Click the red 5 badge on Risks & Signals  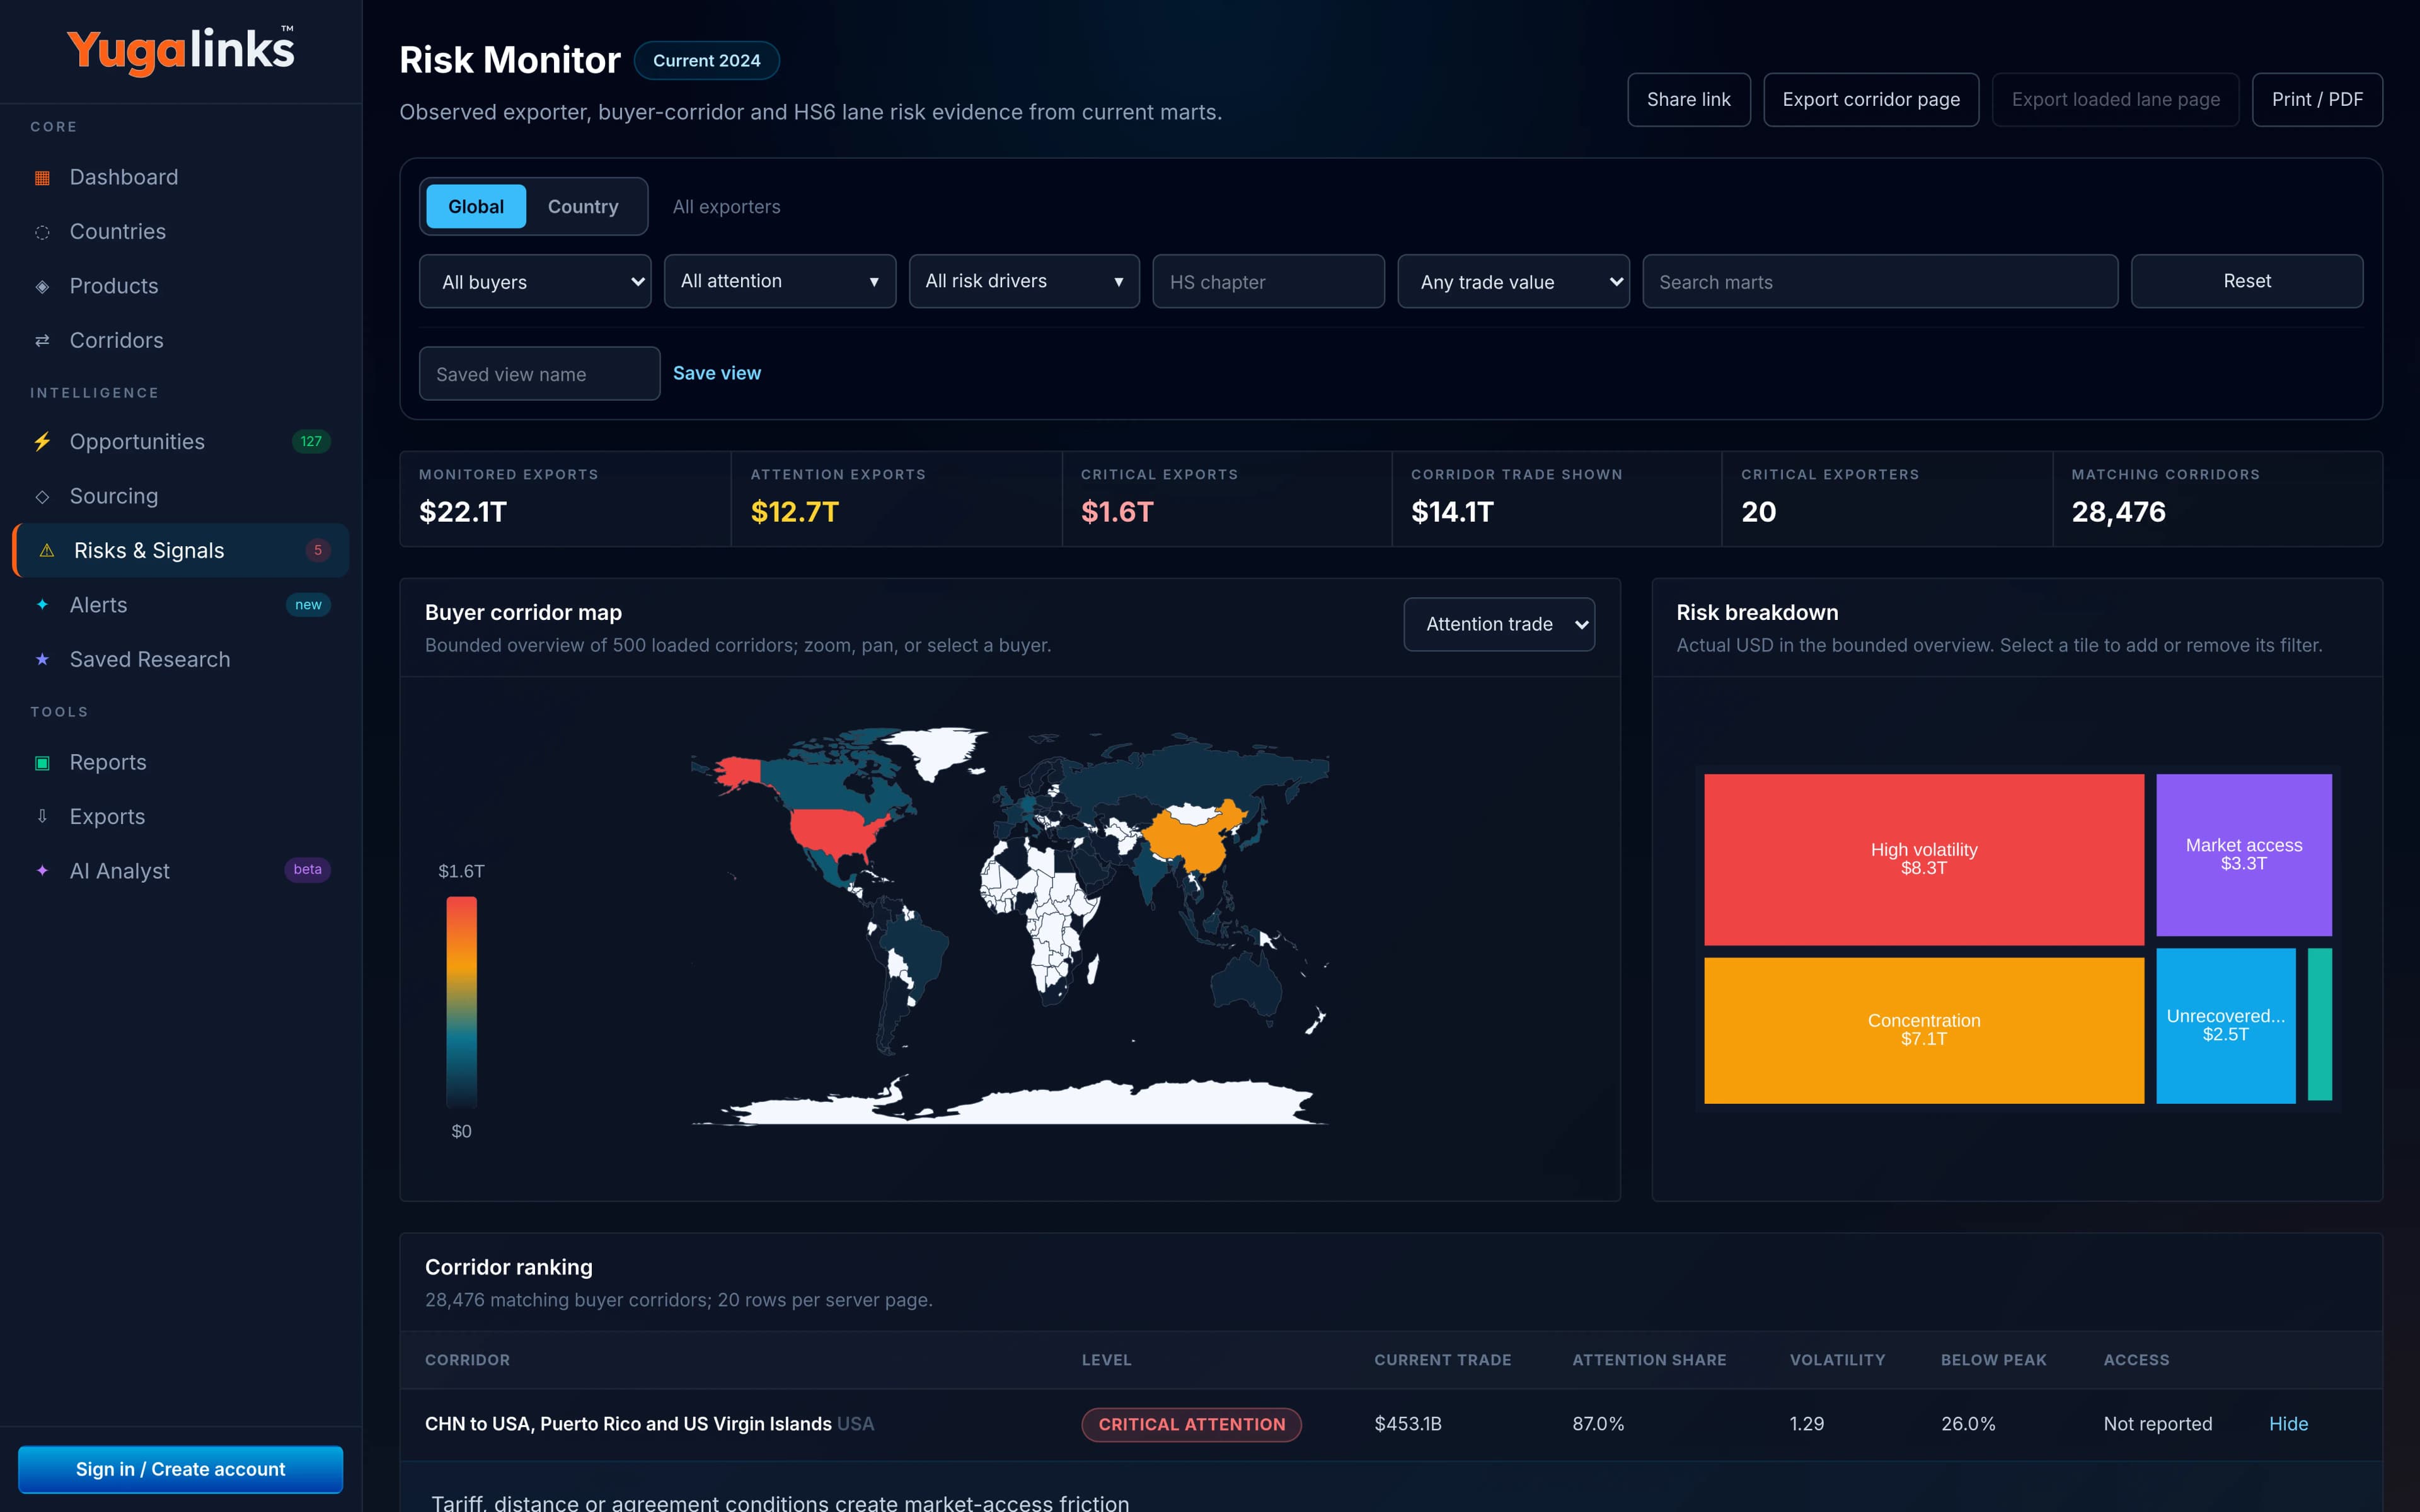(x=318, y=550)
